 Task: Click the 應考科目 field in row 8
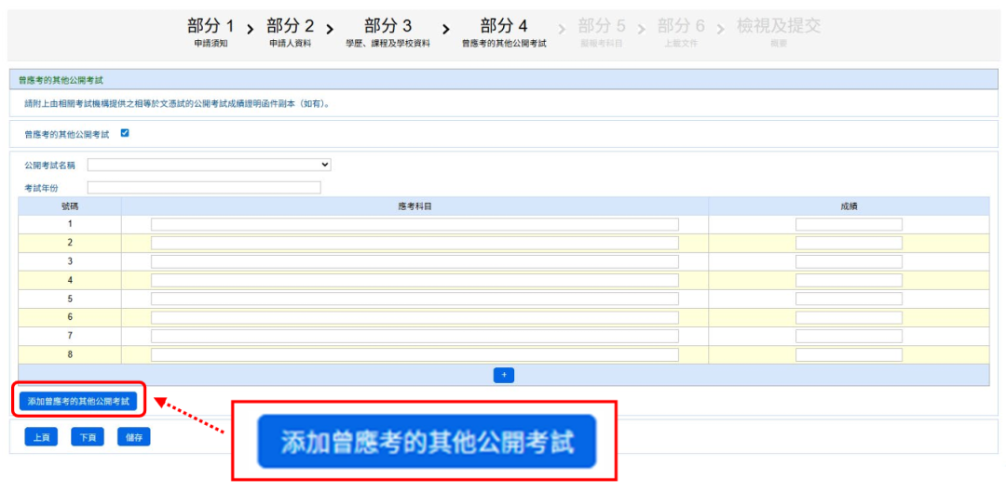point(415,354)
